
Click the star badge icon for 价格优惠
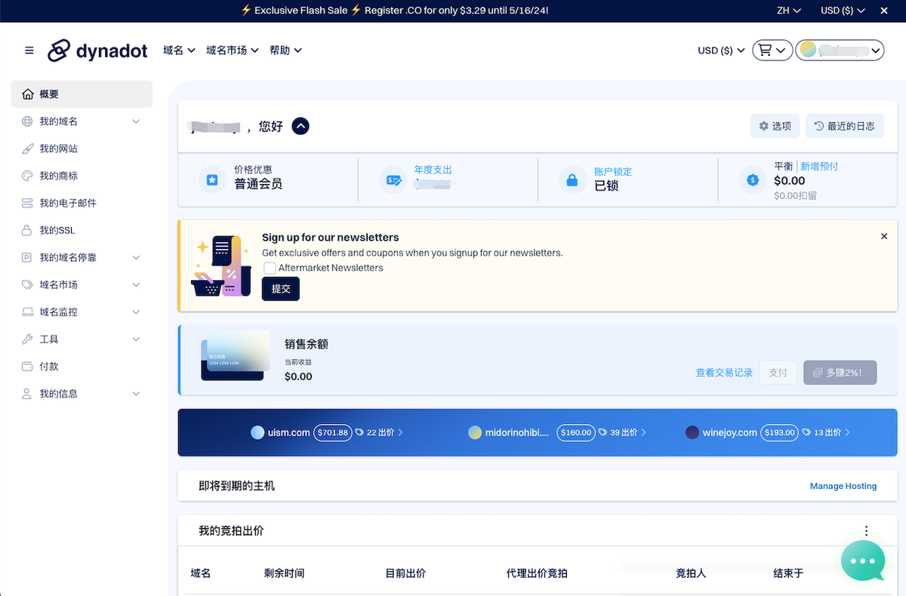(213, 180)
